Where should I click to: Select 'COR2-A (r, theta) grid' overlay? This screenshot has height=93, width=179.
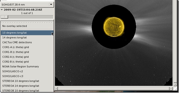tap(27, 57)
